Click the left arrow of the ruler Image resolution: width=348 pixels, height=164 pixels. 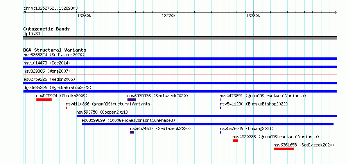(24, 12)
